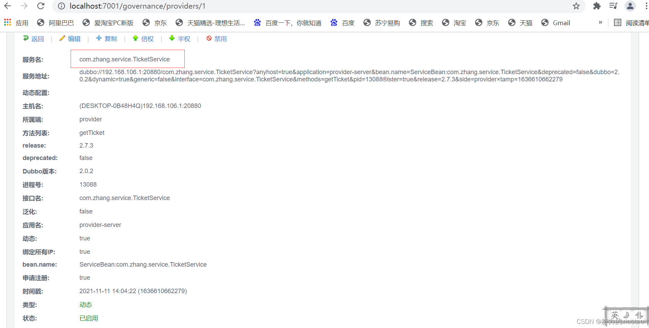Open the media control icon

pyautogui.click(x=613, y=6)
